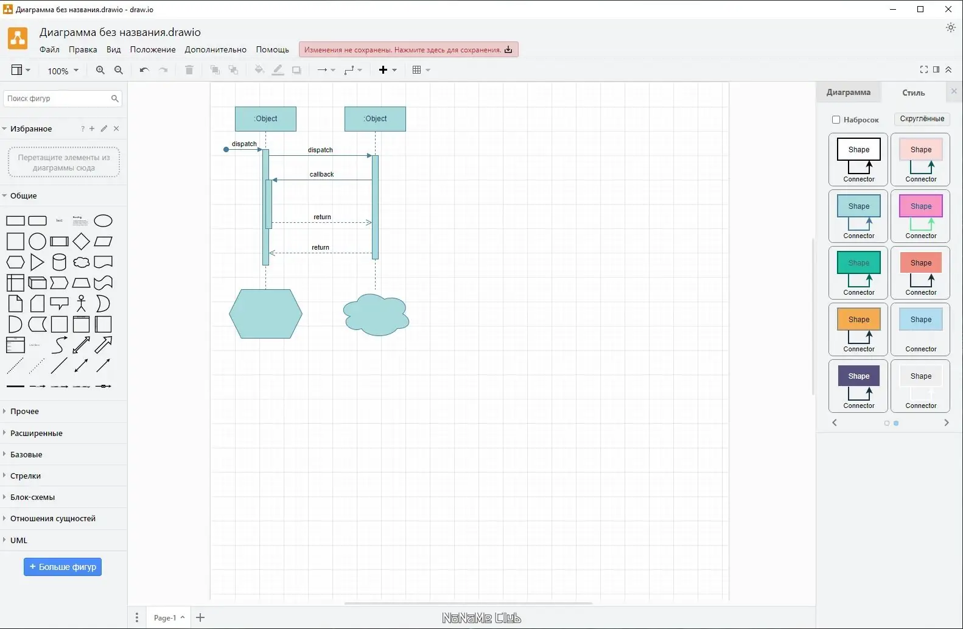Go to previous style page arrow
Image resolution: width=963 pixels, height=629 pixels.
835,423
